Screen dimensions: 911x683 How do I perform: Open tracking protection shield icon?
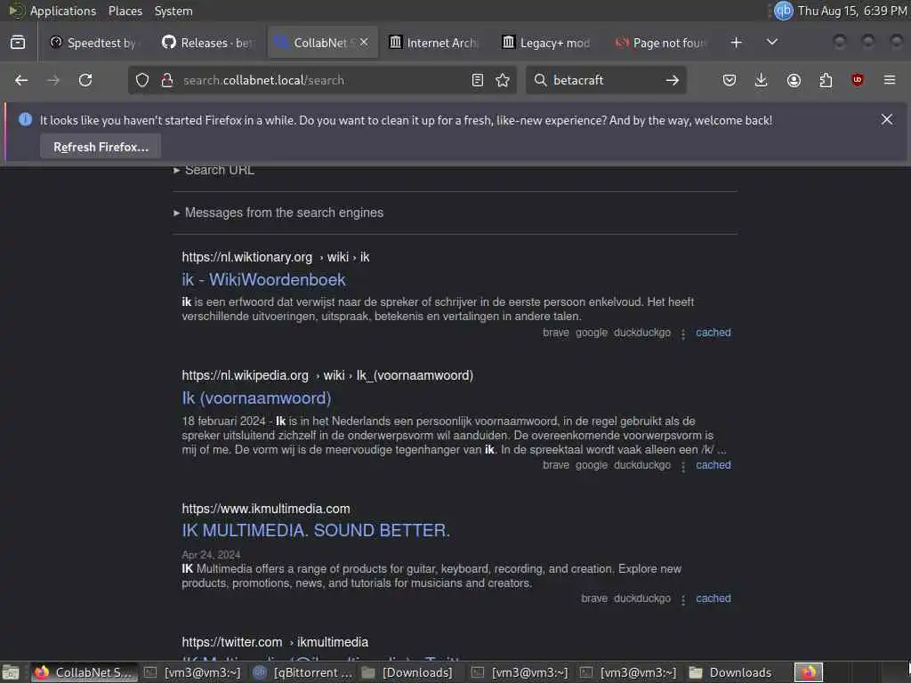pyautogui.click(x=142, y=80)
